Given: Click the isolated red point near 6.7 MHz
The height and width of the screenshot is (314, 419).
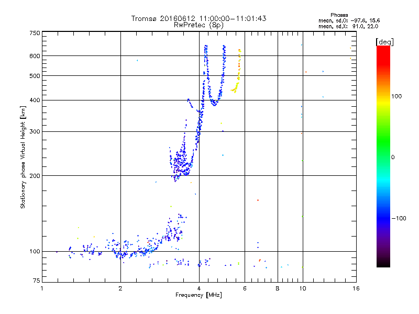Looking at the screenshot, I should click(x=258, y=200).
